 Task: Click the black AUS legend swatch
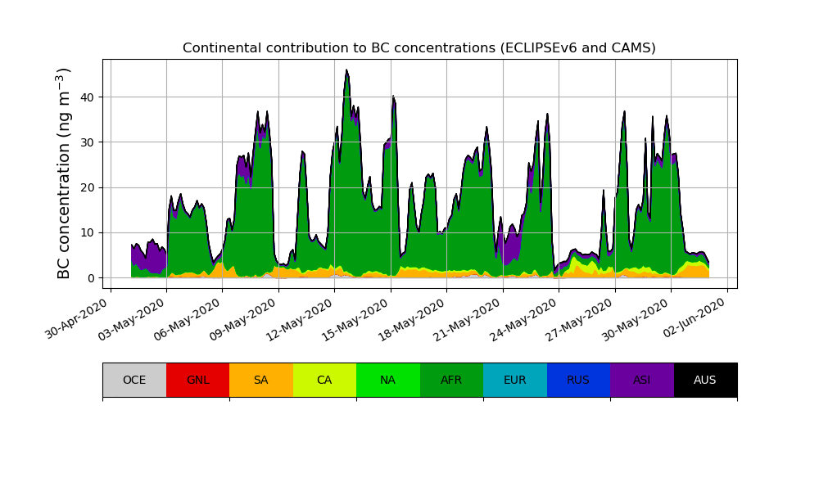[x=705, y=380]
